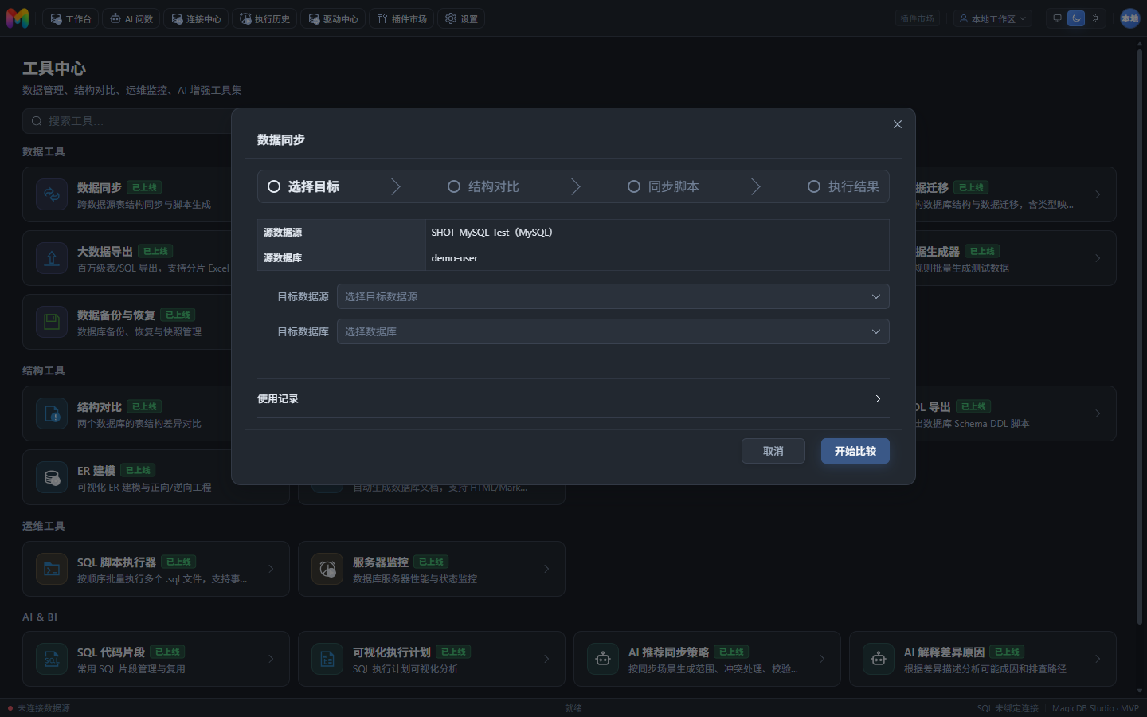Open 服务器监控 card chevron

(x=546, y=569)
